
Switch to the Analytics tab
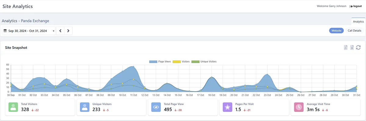(358, 22)
